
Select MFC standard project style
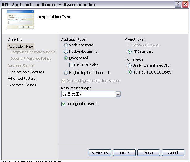coord(129,51)
